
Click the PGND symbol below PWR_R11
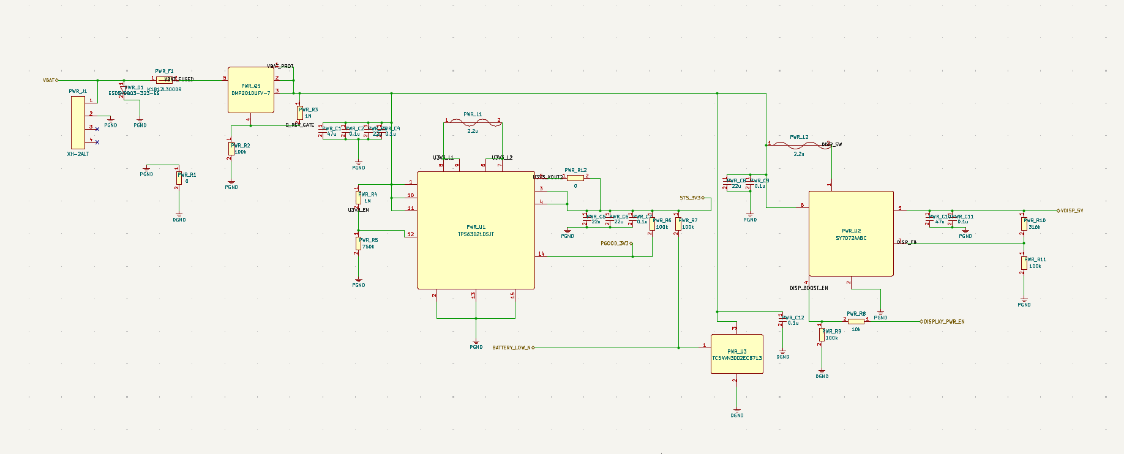point(1024,302)
